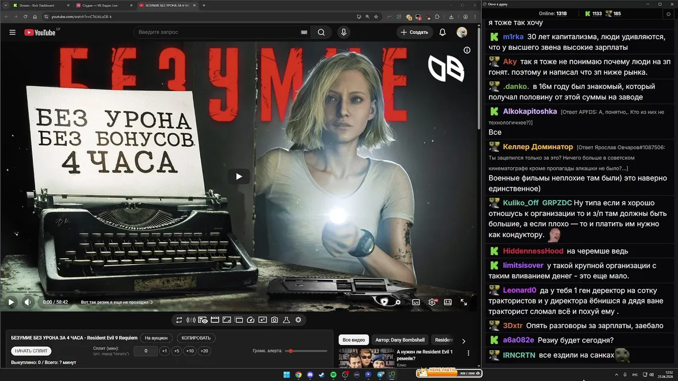678x381 pixels.
Task: Take a screenshot with the camera icon
Action: pyautogui.click(x=274, y=320)
